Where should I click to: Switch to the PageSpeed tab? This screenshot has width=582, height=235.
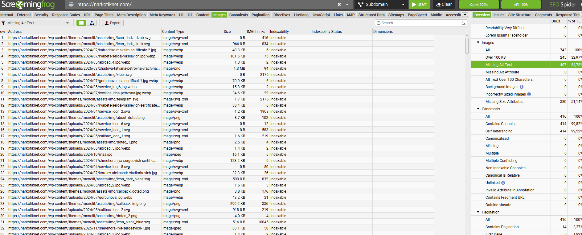tap(417, 15)
